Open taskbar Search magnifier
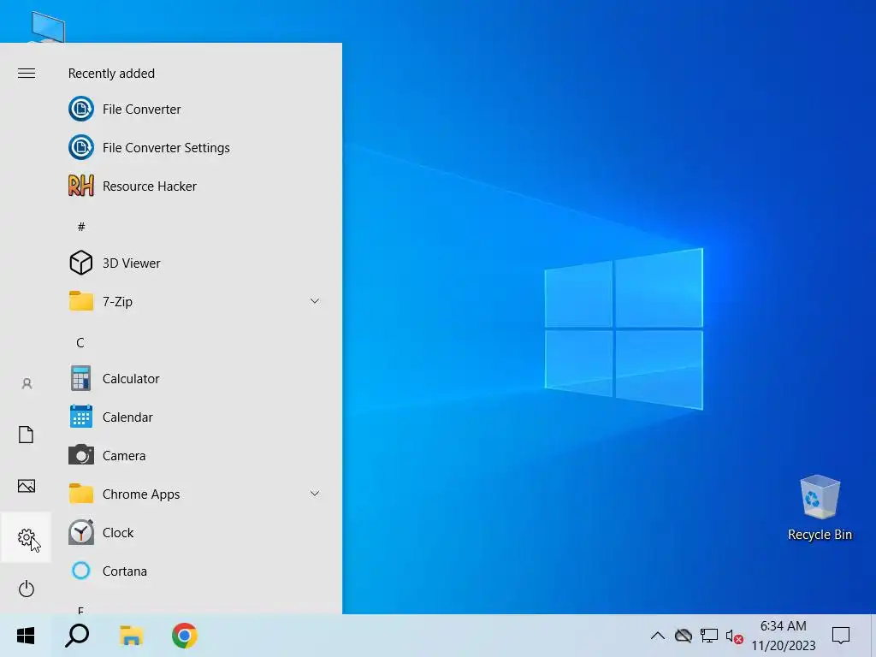Image resolution: width=876 pixels, height=657 pixels. (x=77, y=636)
